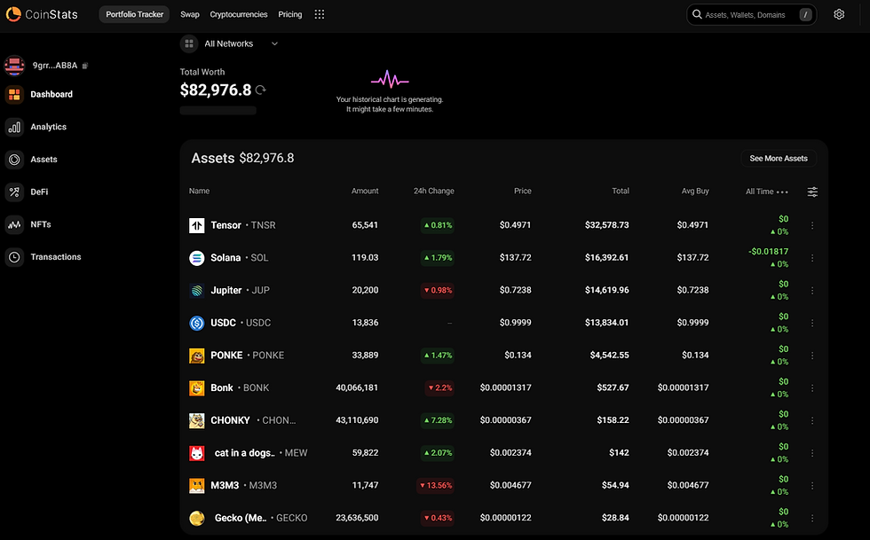Image resolution: width=870 pixels, height=540 pixels.
Task: Click Solana price $137.72
Action: click(x=516, y=258)
